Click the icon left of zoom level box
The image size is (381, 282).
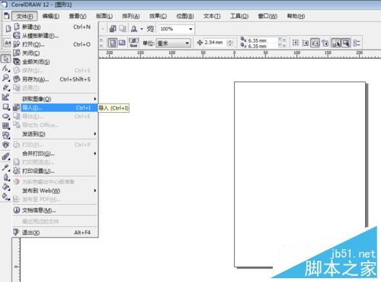point(150,29)
